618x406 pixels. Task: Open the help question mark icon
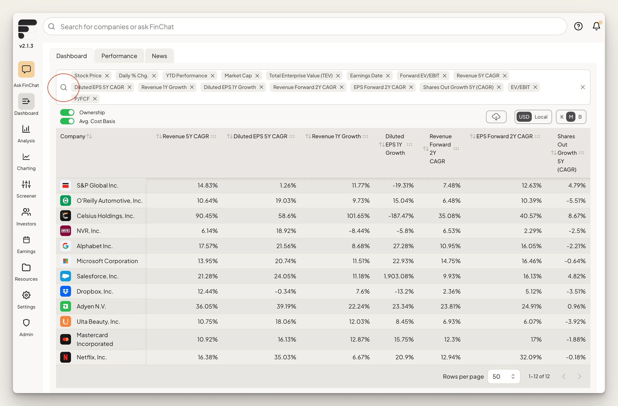click(578, 26)
